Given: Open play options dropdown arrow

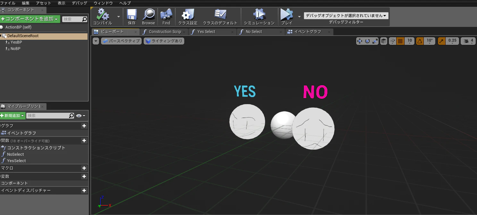Looking at the screenshot, I should (x=299, y=17).
